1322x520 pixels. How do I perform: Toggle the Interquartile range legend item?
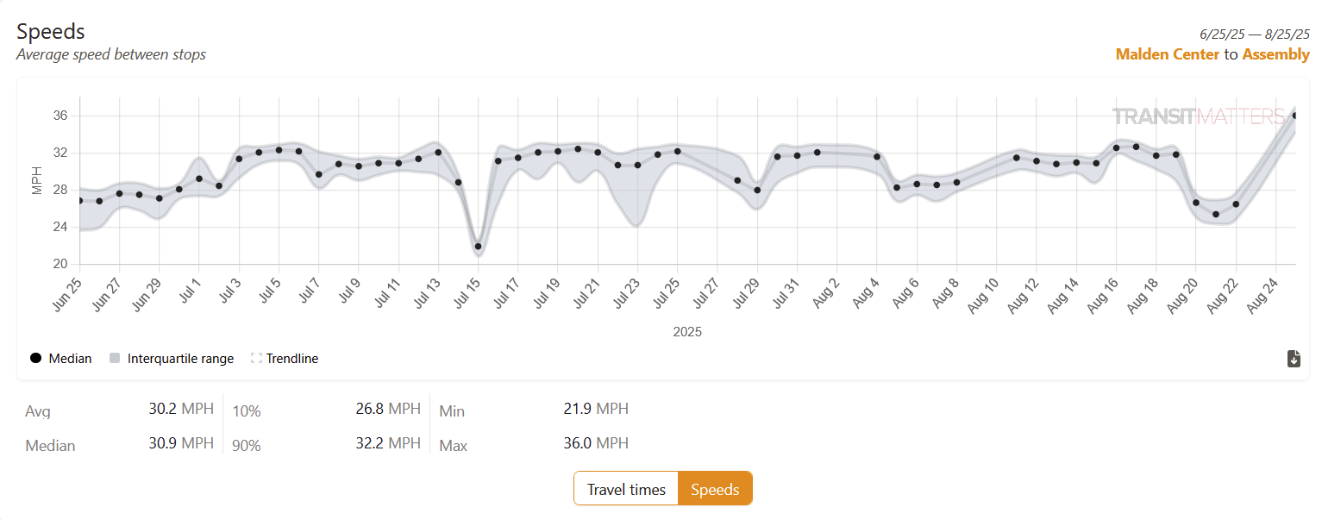(172, 359)
